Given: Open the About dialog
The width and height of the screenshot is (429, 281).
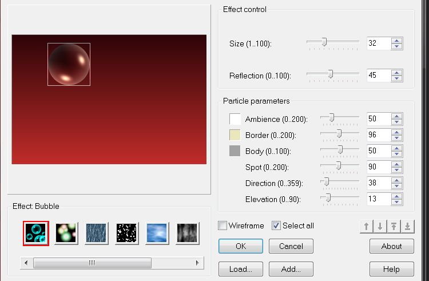Looking at the screenshot, I should tap(391, 246).
